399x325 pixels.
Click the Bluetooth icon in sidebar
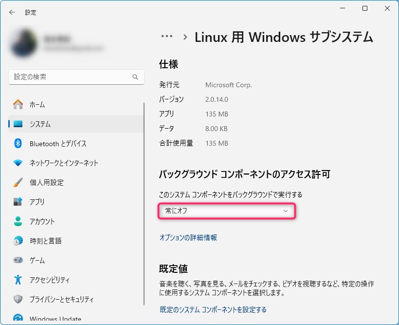18,143
